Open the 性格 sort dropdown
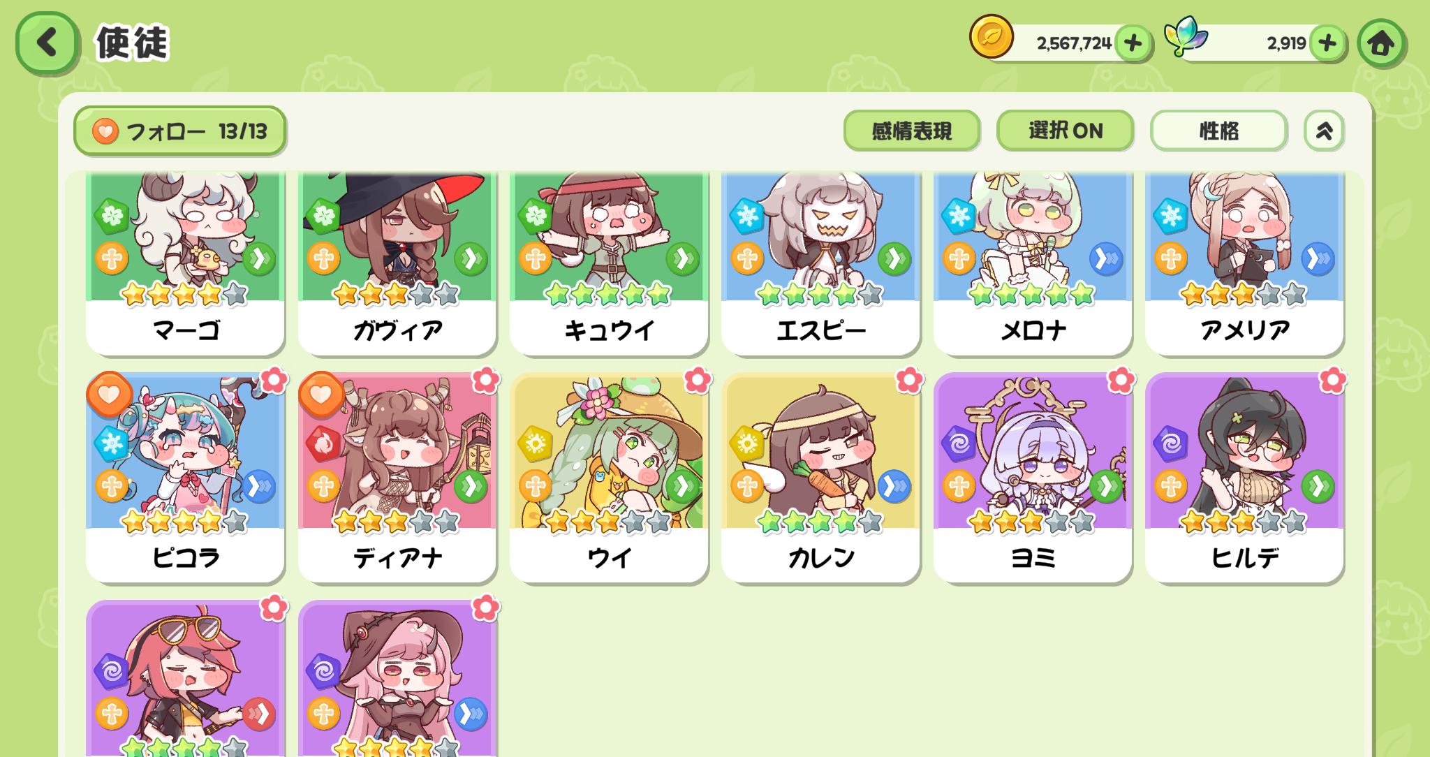This screenshot has width=1430, height=757. (1218, 131)
